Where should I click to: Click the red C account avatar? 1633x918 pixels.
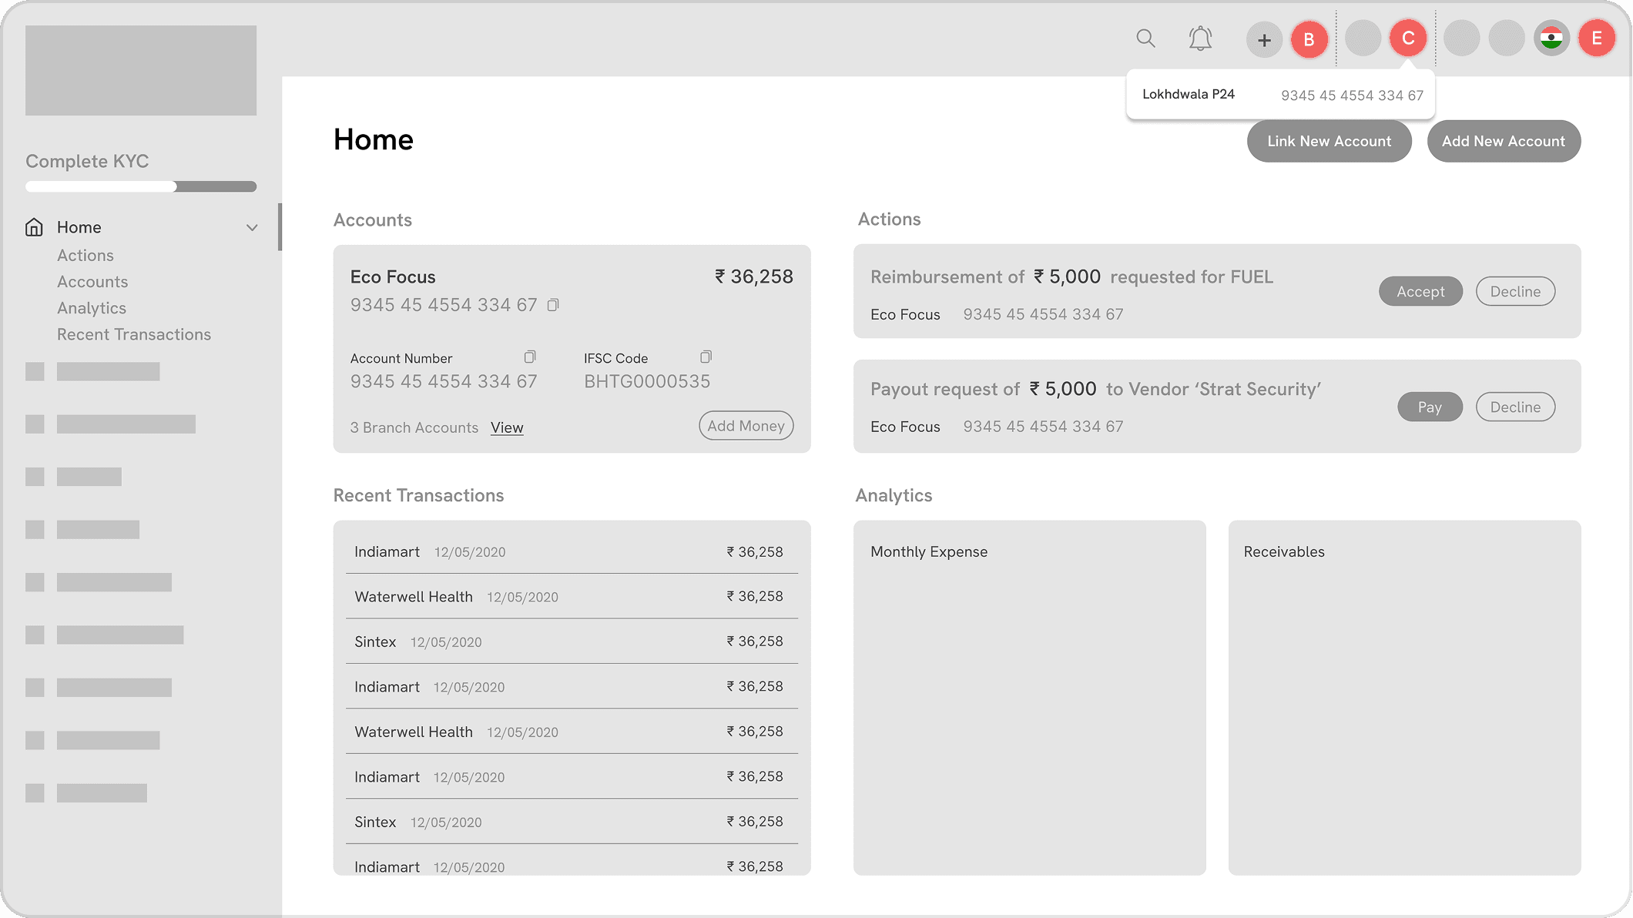pyautogui.click(x=1408, y=39)
